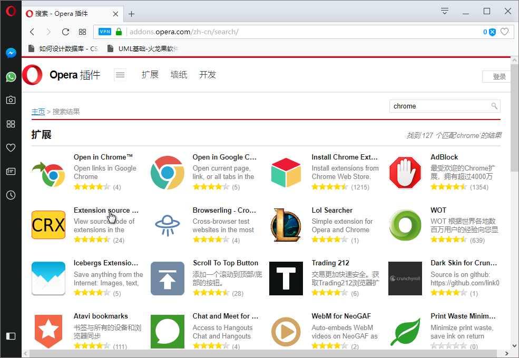Click the vertical scrollbar thumb

pos(514,118)
